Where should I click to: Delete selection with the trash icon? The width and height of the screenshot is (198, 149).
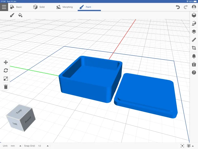pos(6,87)
